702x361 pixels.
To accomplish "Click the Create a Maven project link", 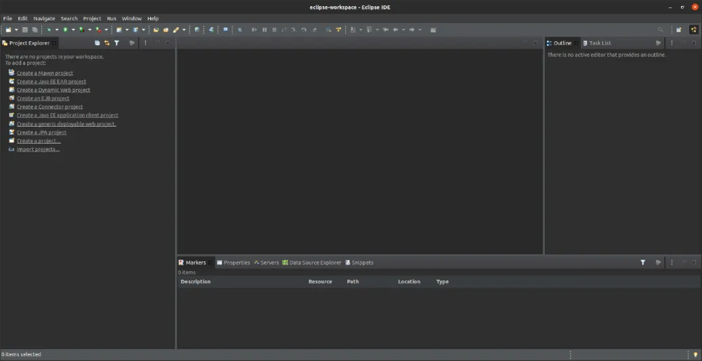I will [x=45, y=73].
